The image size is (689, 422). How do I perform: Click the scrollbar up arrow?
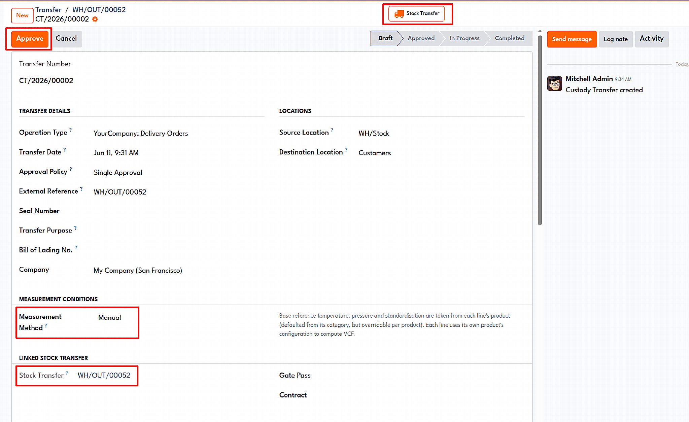click(x=540, y=31)
